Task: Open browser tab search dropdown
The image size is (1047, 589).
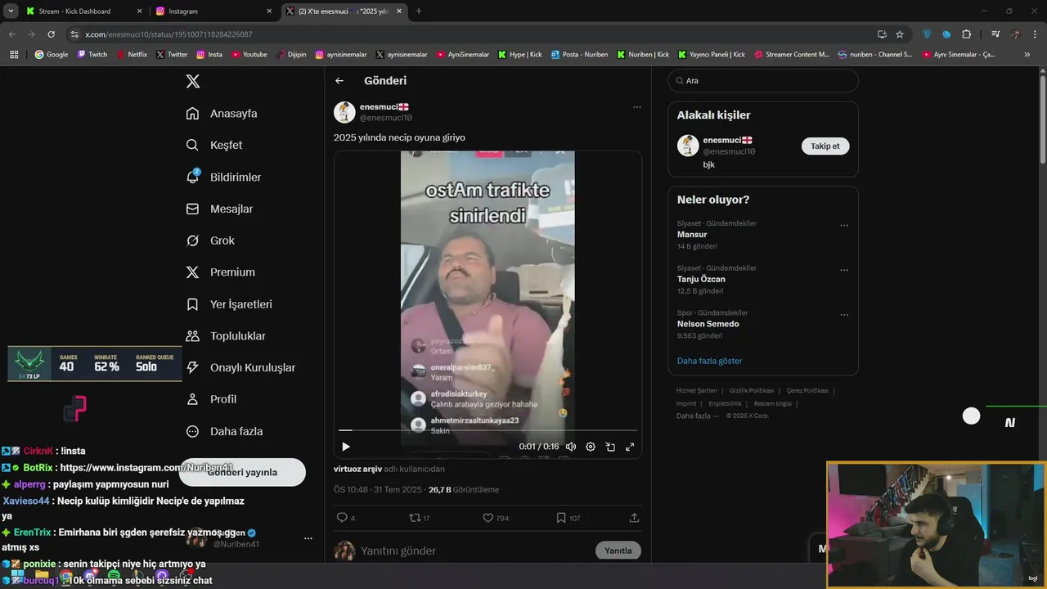Action: 11,11
